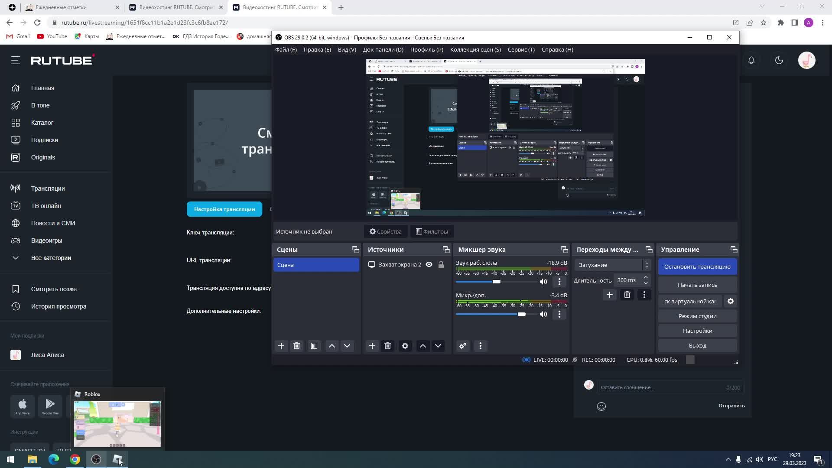Screen dimensions: 832x468
Task: Move source down with arrow icon
Action: pyautogui.click(x=438, y=346)
